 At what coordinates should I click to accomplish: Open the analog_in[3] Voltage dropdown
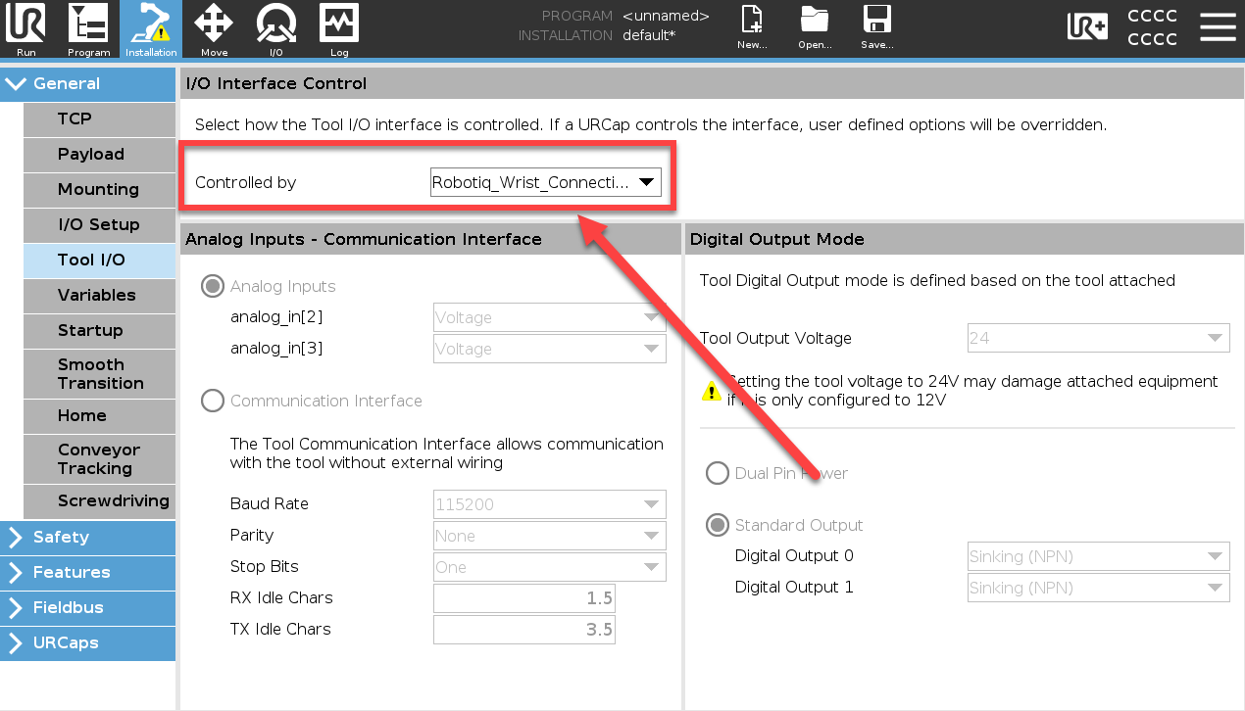coord(550,349)
